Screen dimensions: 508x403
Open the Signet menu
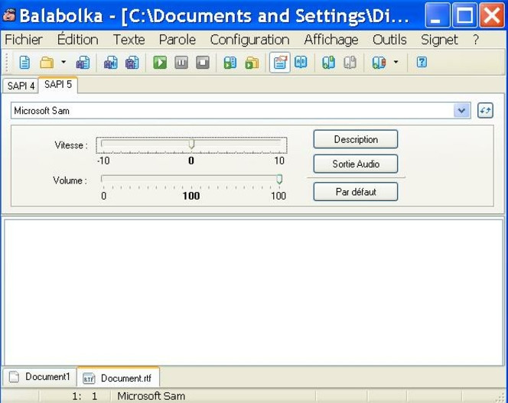pos(439,40)
